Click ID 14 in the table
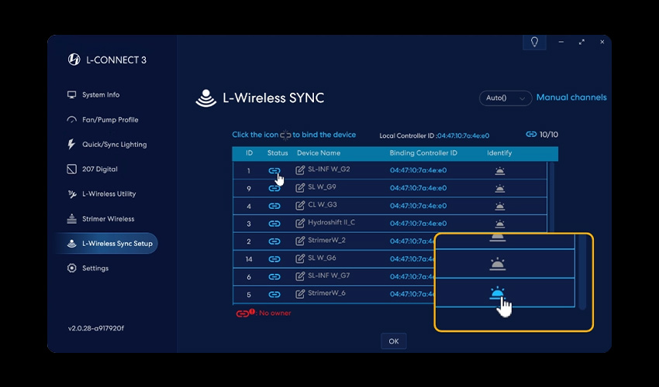Image resolution: width=659 pixels, height=387 pixels. coord(249,259)
